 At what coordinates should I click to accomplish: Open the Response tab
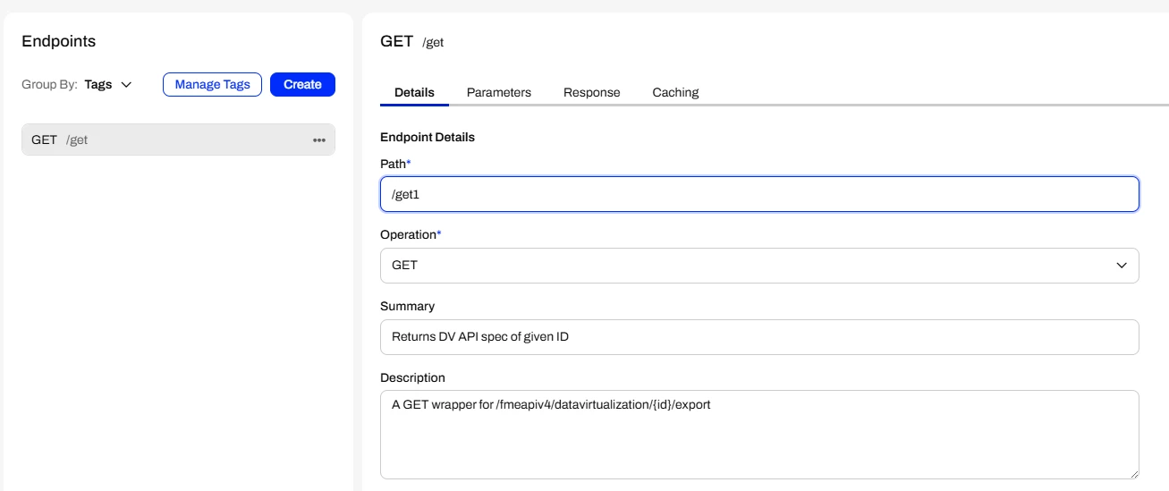coord(591,92)
